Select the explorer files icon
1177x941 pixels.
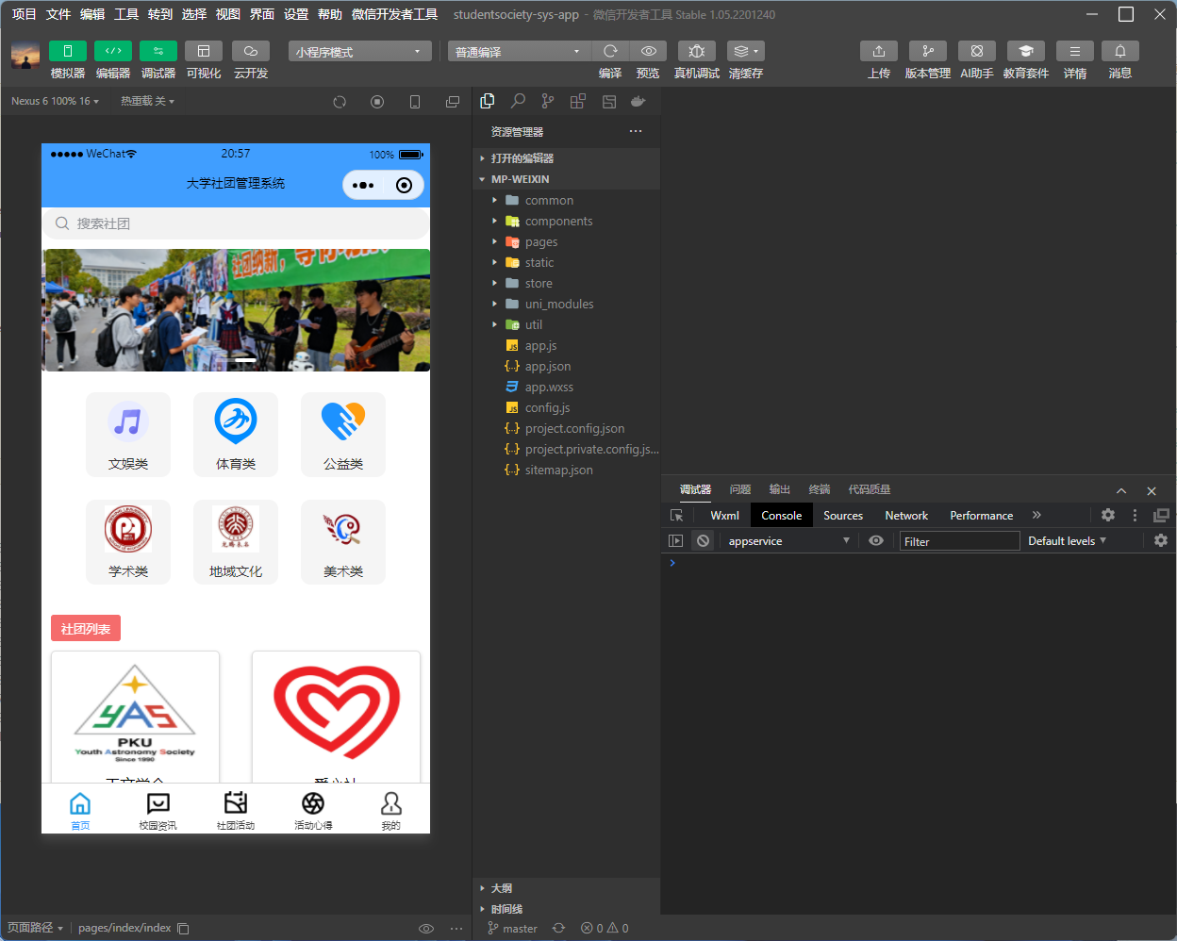[x=488, y=101]
